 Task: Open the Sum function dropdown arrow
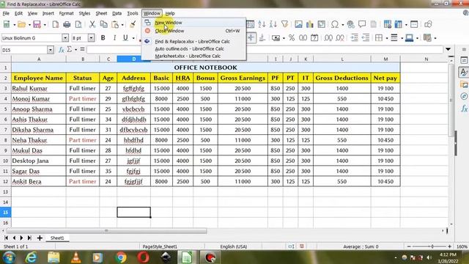pos(75,50)
